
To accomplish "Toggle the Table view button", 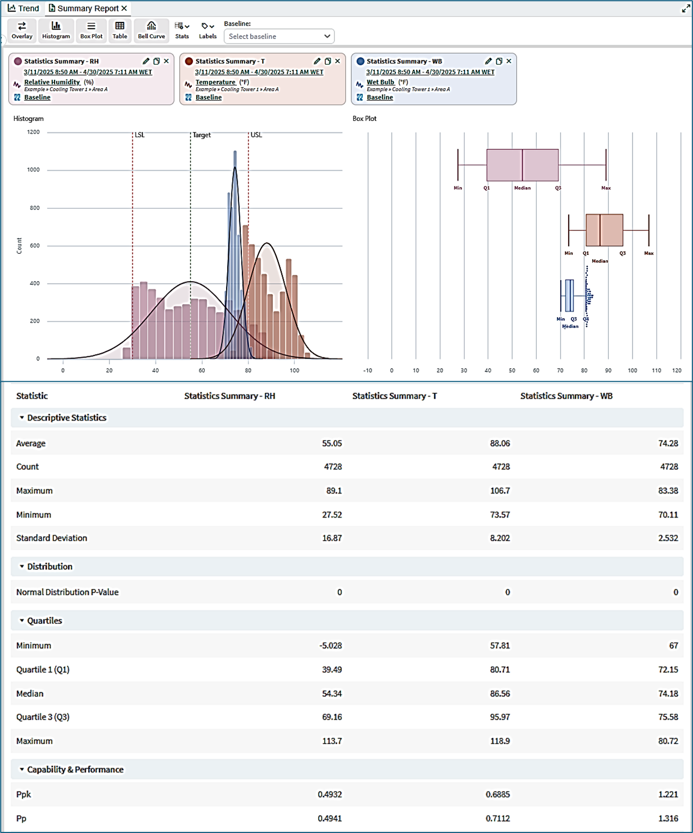I will [x=120, y=30].
